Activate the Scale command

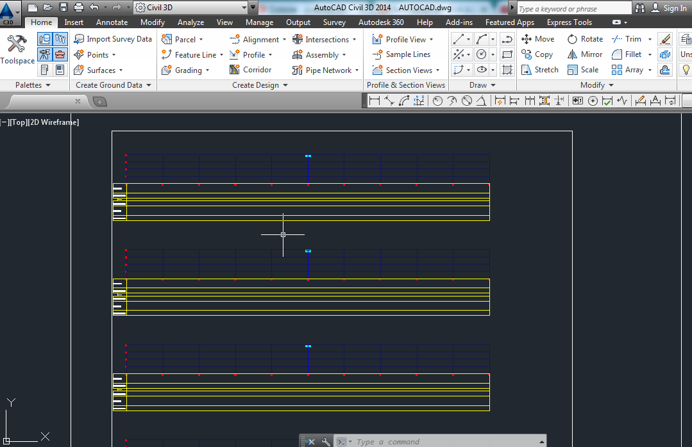point(583,69)
